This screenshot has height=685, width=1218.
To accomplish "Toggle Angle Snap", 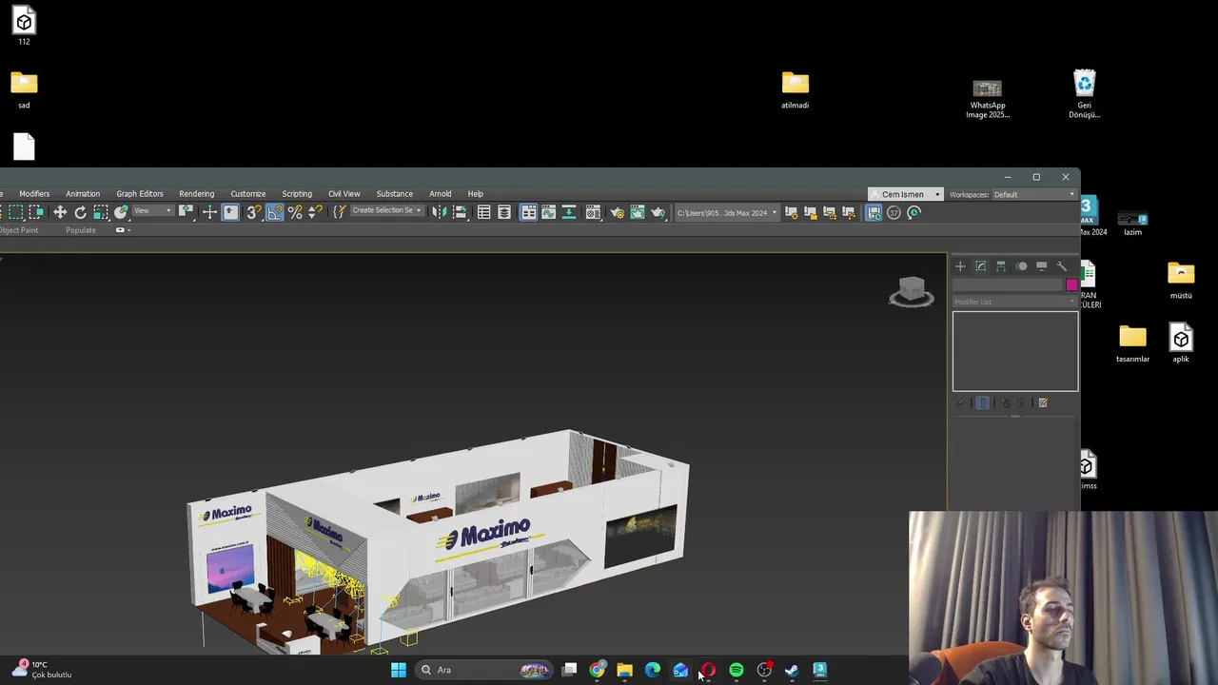I will [275, 212].
